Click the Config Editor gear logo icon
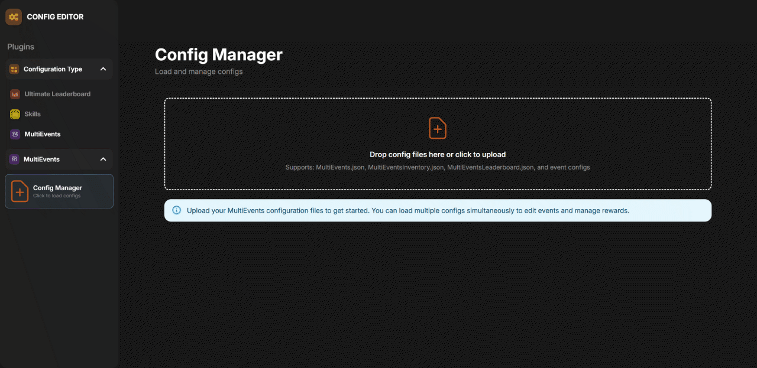Image resolution: width=757 pixels, height=368 pixels. click(x=14, y=17)
